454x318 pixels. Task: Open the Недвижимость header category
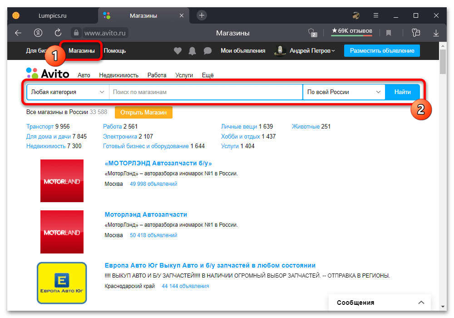(x=118, y=75)
